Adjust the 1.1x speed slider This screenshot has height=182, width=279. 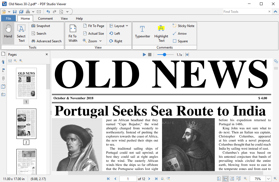165,55
